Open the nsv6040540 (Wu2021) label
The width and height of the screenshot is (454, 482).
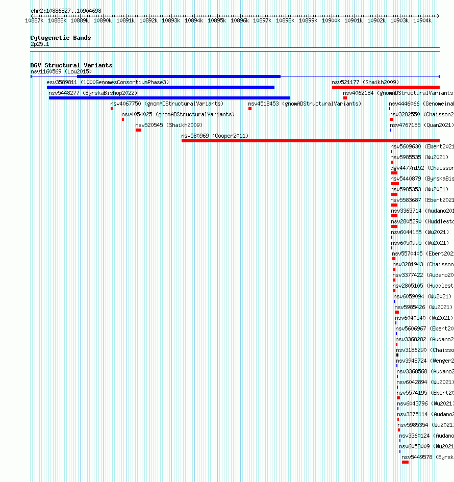424,318
